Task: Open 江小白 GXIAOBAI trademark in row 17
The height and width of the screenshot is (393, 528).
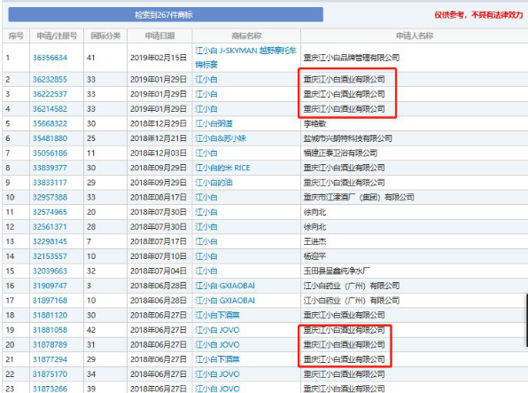Action: coord(225,301)
